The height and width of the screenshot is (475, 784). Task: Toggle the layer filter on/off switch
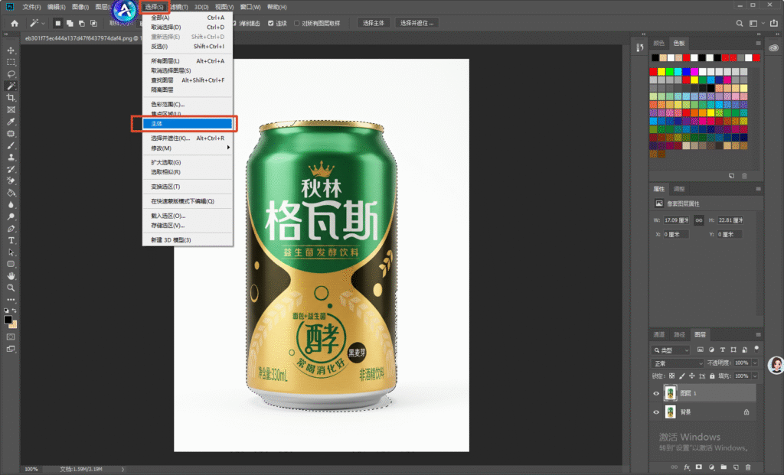click(x=756, y=348)
